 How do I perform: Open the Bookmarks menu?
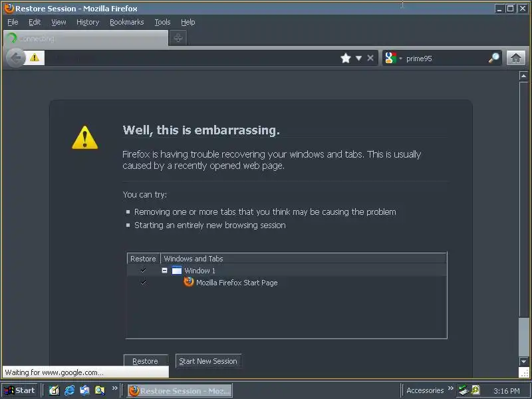coord(127,22)
